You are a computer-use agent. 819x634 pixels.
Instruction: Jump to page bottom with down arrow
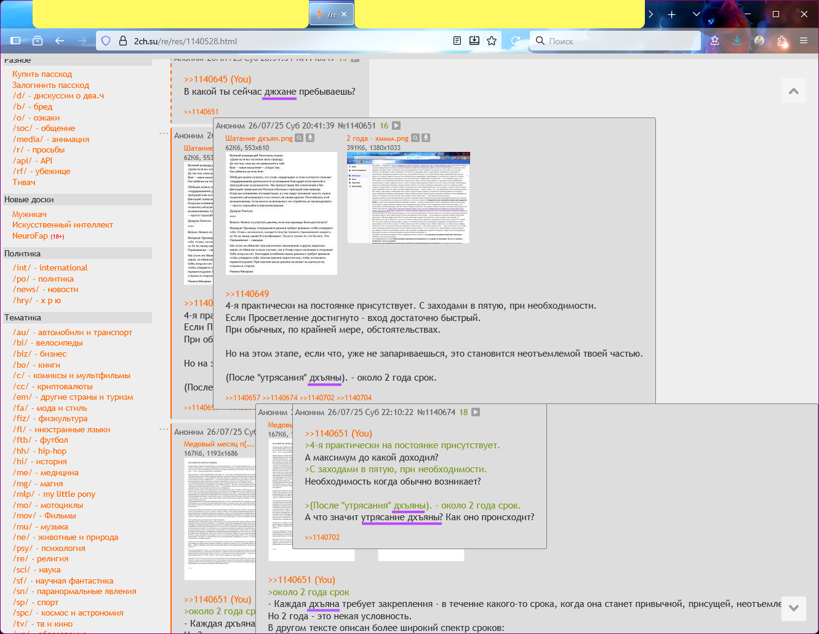point(794,608)
